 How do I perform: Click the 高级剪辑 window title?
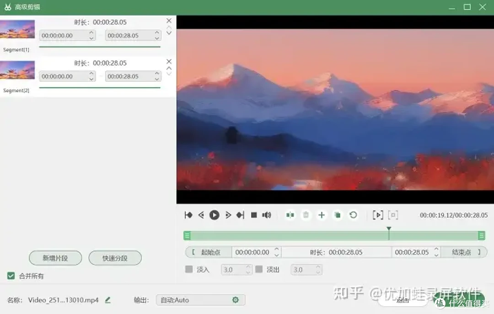[27, 7]
